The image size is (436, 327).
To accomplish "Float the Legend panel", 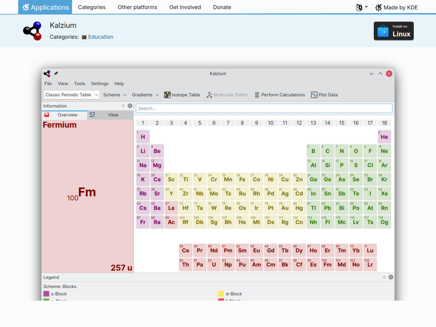I will (384, 277).
